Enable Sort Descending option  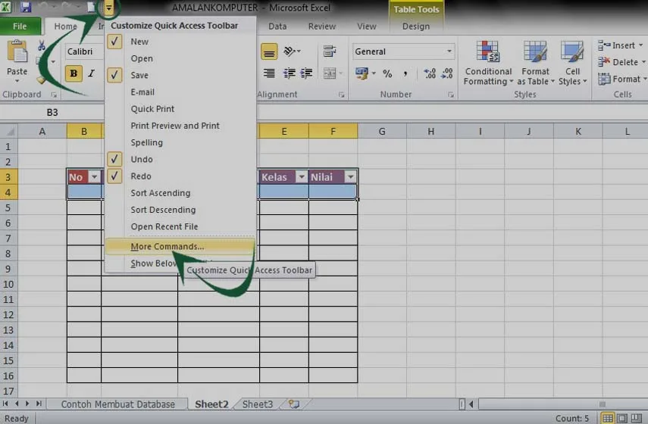point(180,210)
